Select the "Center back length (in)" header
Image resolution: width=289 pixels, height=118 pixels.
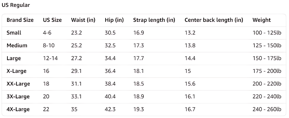(214, 20)
